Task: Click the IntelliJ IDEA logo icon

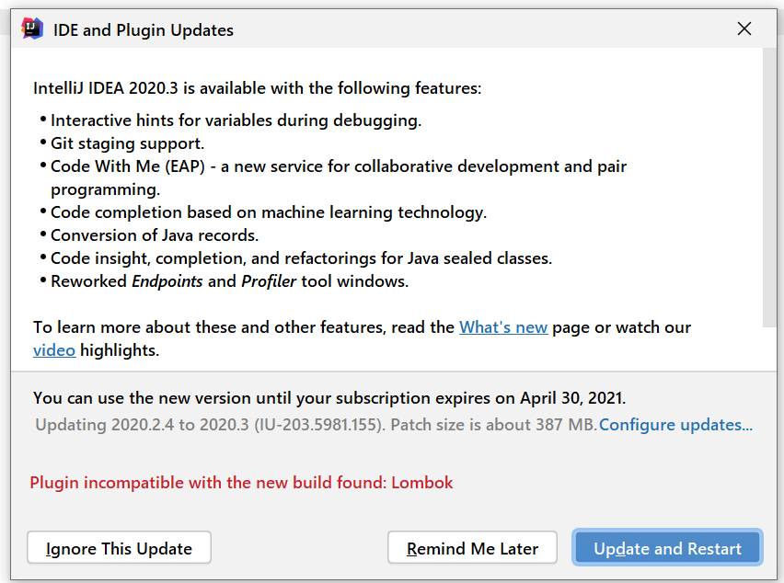Action: (30, 29)
